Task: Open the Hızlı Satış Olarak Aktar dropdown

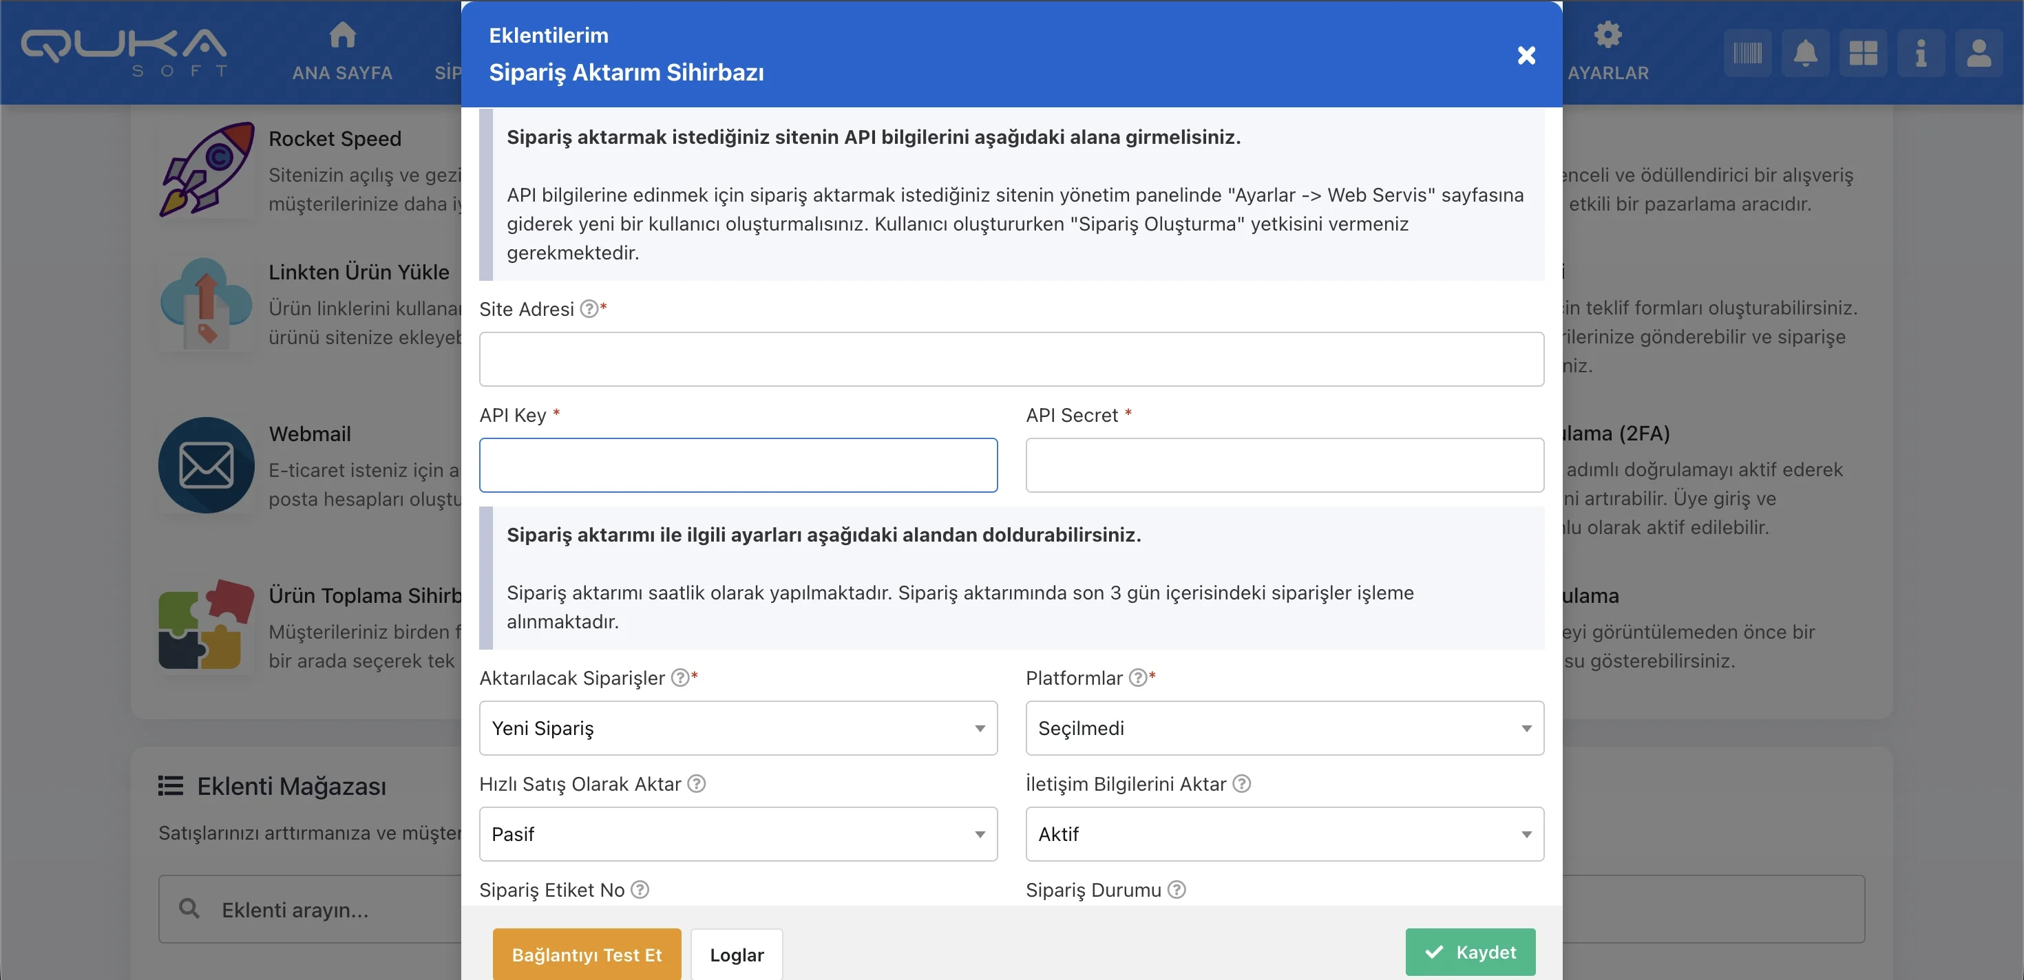Action: pos(738,834)
